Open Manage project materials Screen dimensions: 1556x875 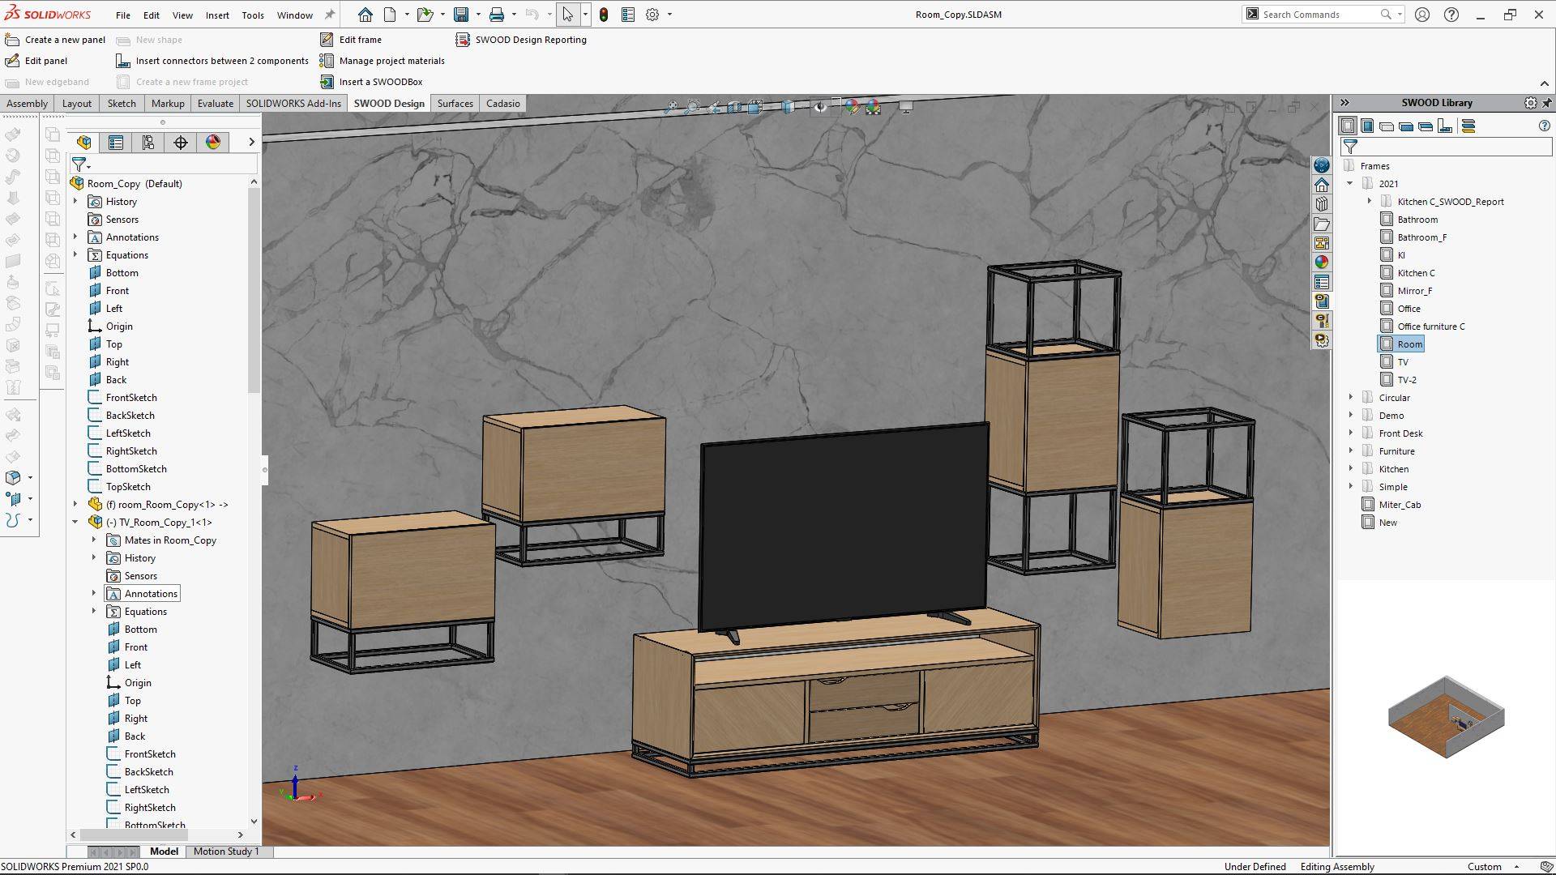click(x=383, y=61)
